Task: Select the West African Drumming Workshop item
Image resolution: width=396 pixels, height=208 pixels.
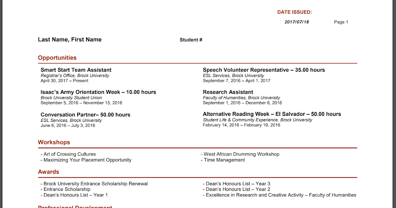Action: [x=240, y=154]
